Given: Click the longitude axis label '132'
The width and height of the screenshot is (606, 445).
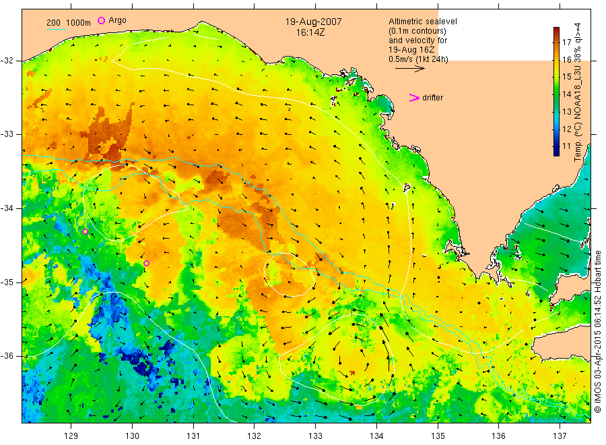Looking at the screenshot, I should point(255,436).
